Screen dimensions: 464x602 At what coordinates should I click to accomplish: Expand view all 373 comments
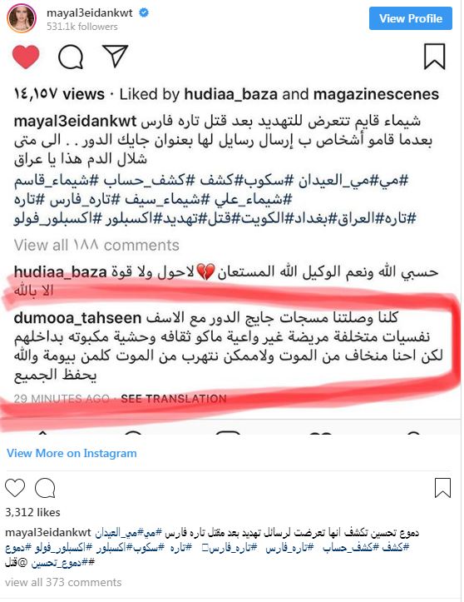(63, 582)
